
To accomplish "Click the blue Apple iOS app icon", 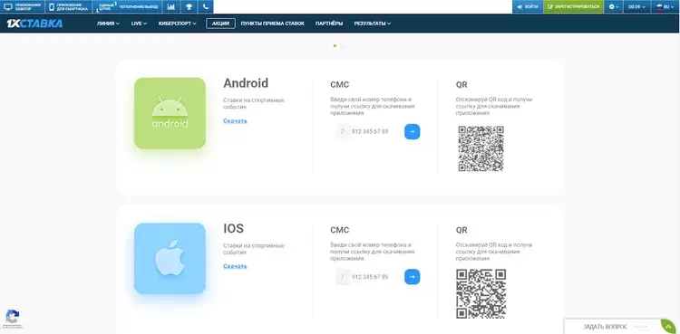I will 170,259.
